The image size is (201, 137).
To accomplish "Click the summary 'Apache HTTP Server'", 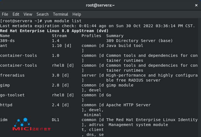I will click(129, 105).
